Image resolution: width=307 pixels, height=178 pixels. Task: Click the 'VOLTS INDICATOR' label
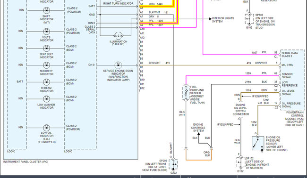point(46,39)
